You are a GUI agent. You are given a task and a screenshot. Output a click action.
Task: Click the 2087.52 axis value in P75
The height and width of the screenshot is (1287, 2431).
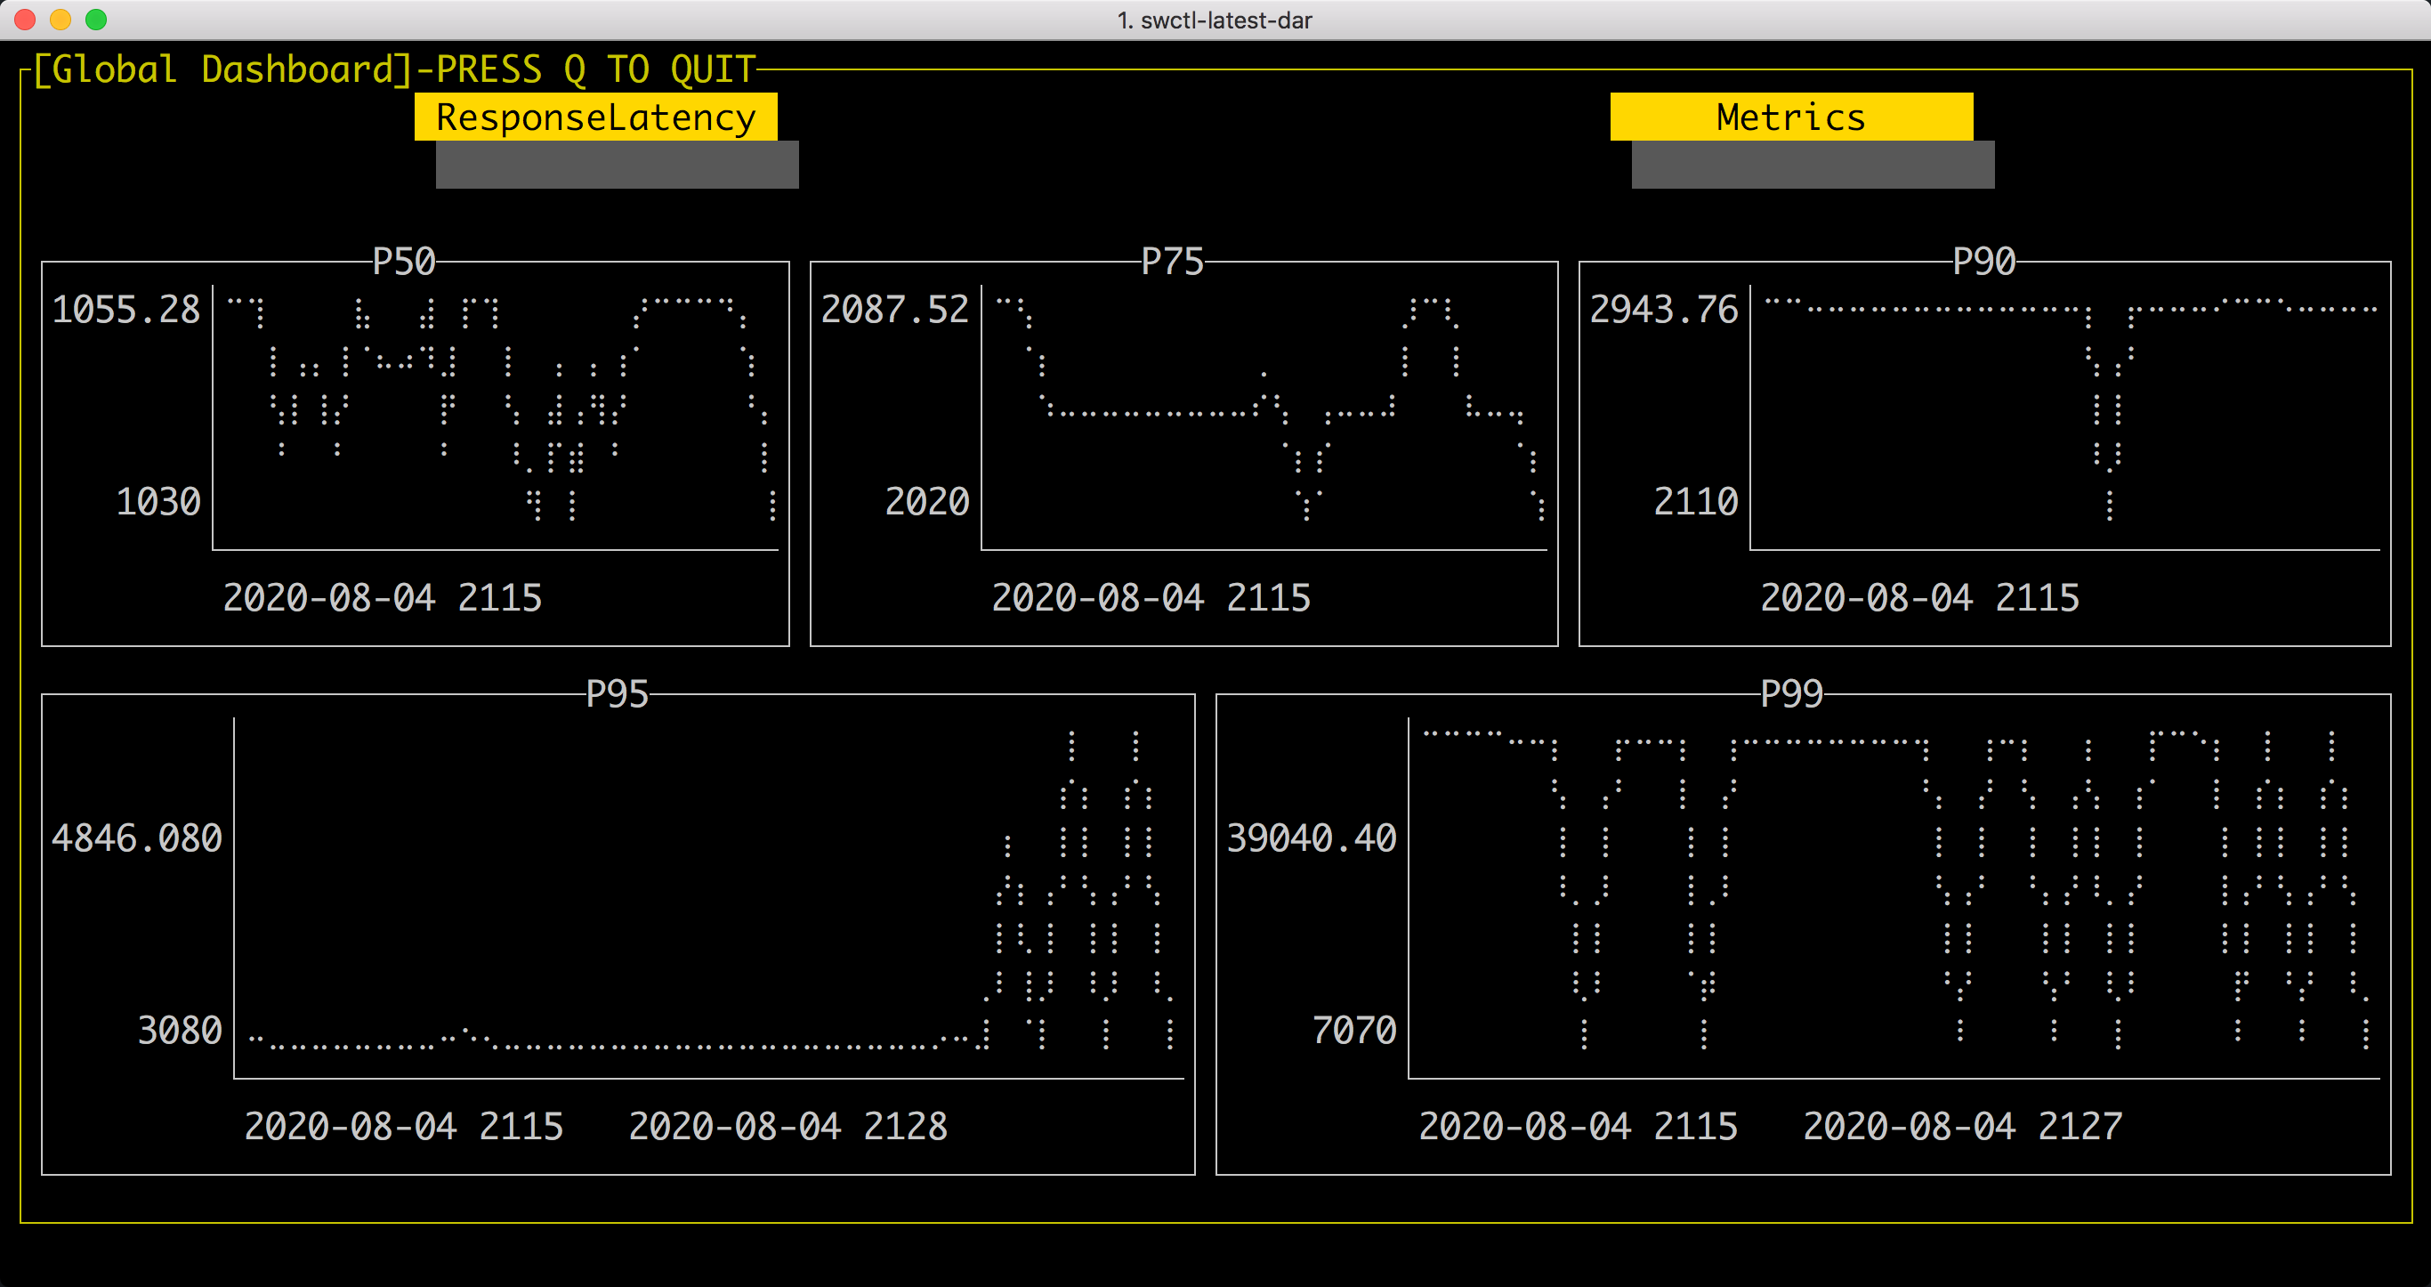click(894, 310)
